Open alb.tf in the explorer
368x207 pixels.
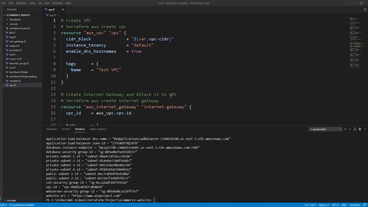[x=12, y=33]
